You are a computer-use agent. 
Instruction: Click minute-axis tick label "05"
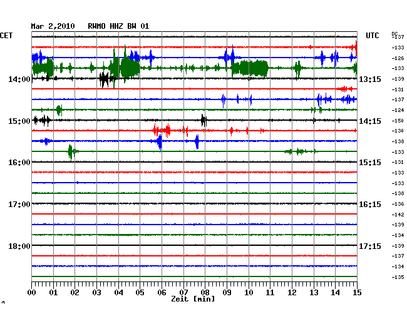[140, 292]
